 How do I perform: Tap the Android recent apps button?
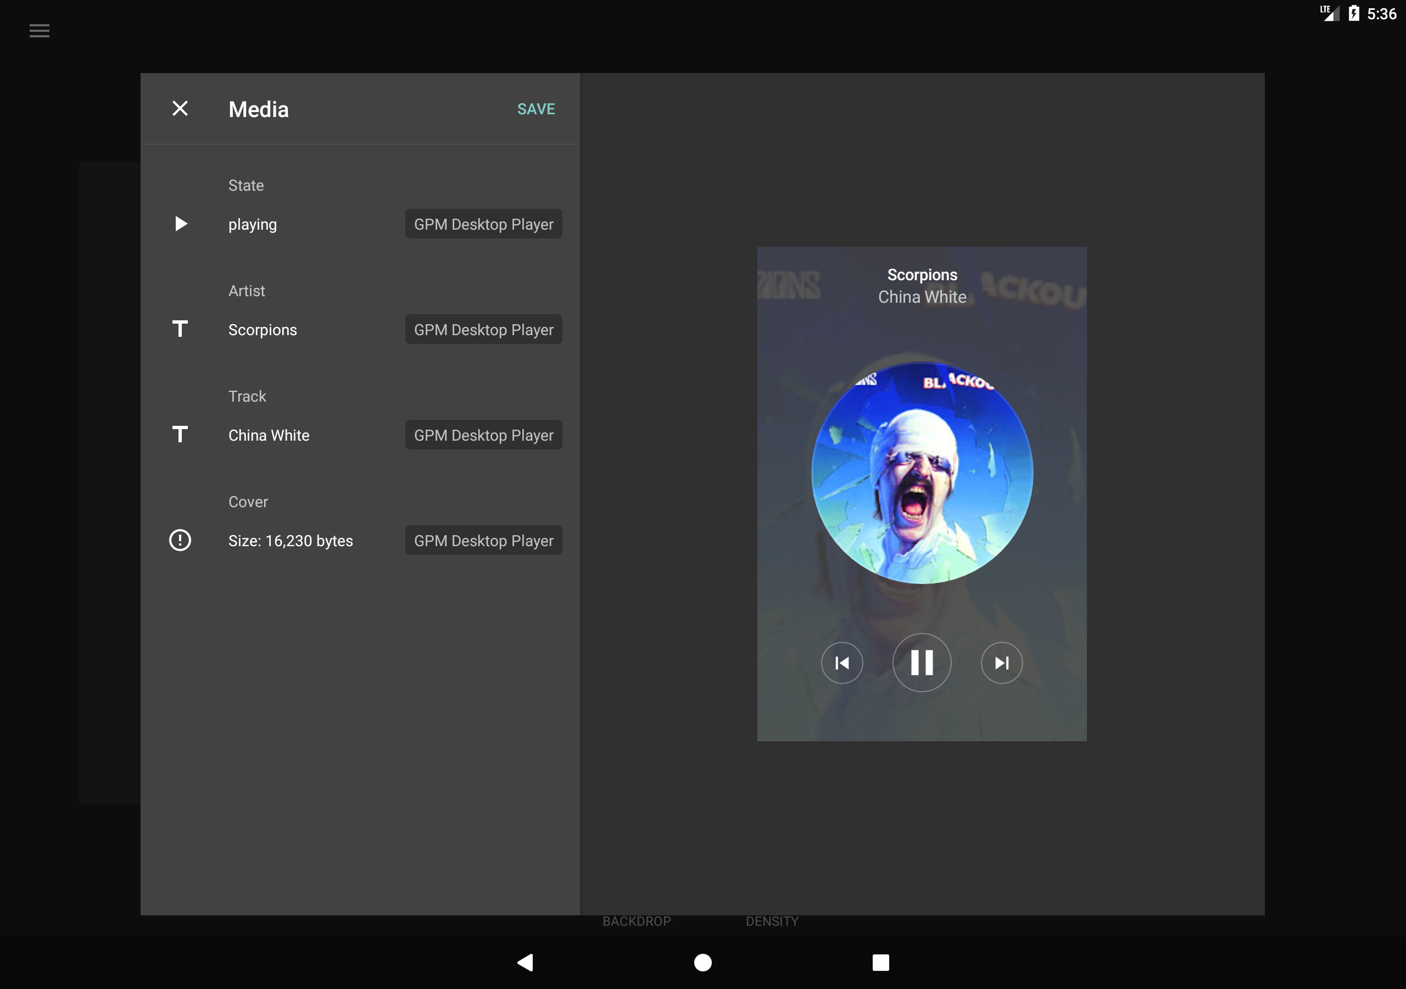[x=880, y=963]
